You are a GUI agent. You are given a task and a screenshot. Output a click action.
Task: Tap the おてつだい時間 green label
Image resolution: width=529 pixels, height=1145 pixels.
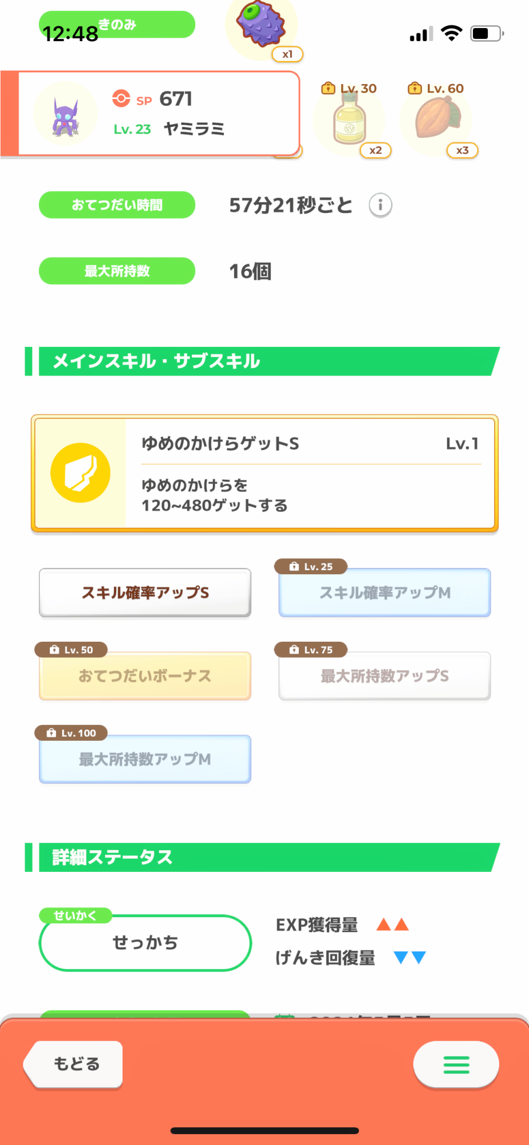(117, 205)
